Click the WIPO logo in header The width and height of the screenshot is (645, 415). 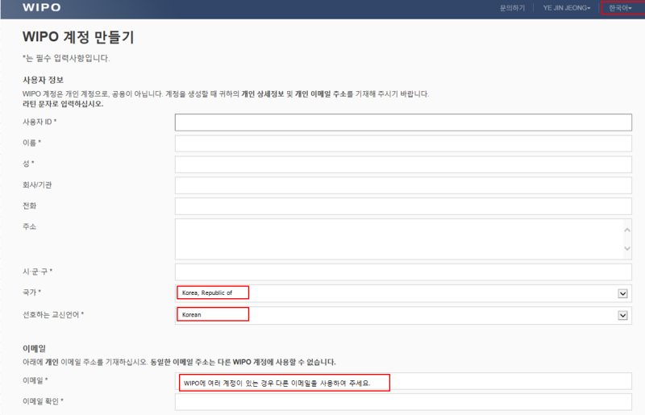pyautogui.click(x=42, y=7)
